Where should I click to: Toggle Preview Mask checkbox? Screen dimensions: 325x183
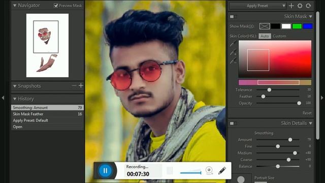[56, 6]
